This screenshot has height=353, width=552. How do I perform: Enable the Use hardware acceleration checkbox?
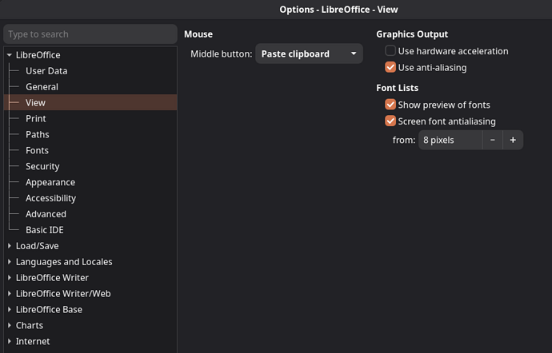[390, 51]
